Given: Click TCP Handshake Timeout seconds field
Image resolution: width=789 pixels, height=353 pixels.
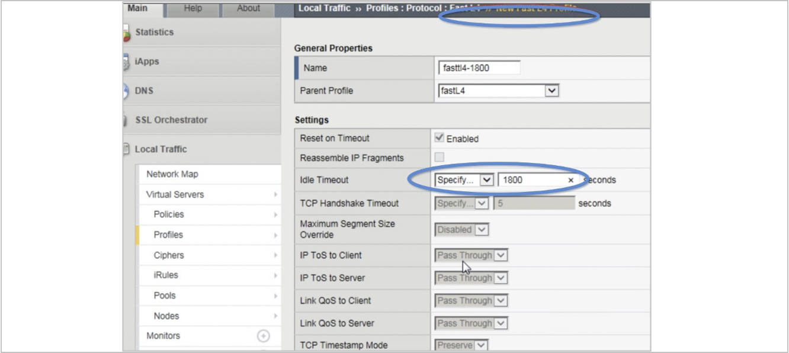Looking at the screenshot, I should tap(534, 203).
